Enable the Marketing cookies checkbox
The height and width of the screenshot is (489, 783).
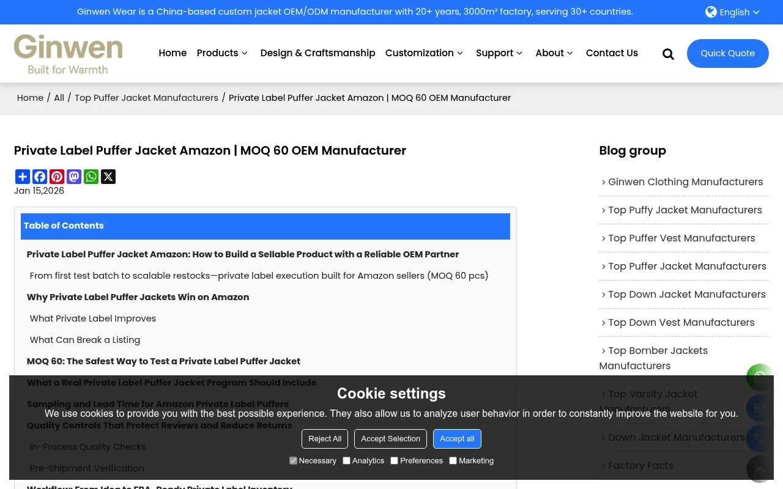453,460
